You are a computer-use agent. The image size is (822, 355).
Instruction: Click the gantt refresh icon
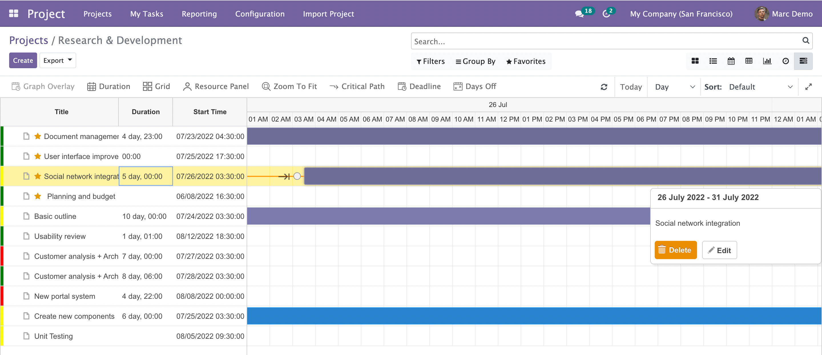604,87
